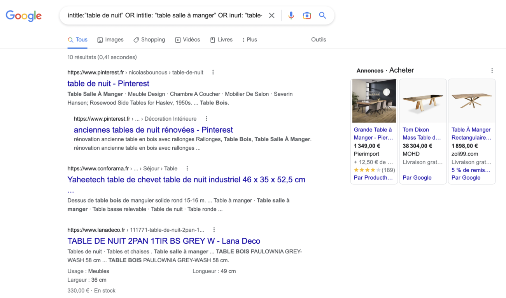Open the options menu for the Conforama result
Viewport: 506px width, 298px height.
coord(187,168)
